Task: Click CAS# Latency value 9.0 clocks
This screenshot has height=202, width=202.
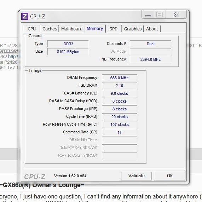Action: 119,93
